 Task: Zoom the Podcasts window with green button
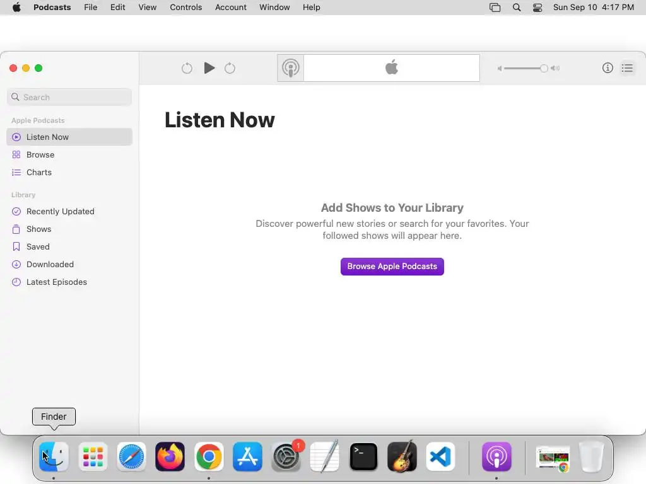tap(38, 68)
